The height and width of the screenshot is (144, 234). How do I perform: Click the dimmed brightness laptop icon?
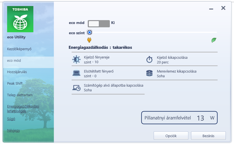[76, 73]
